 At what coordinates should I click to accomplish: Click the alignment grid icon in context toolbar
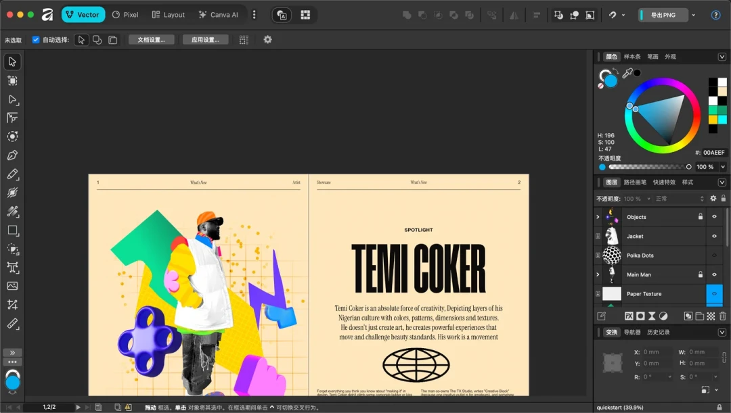click(x=244, y=40)
